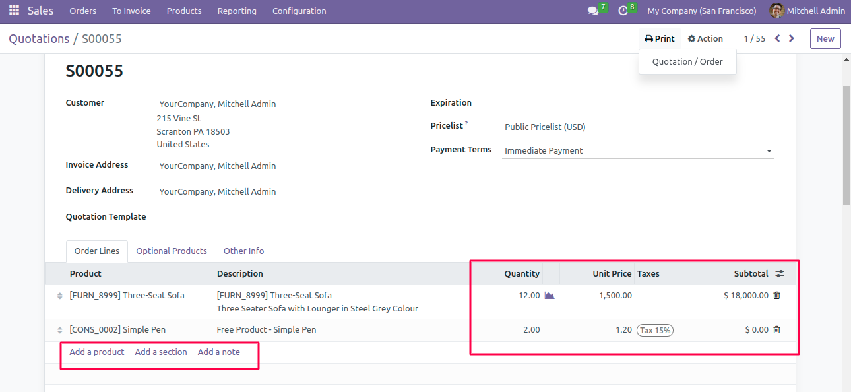Click the New button

825,39
